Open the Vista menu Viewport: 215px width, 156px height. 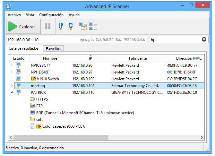tap(30, 15)
